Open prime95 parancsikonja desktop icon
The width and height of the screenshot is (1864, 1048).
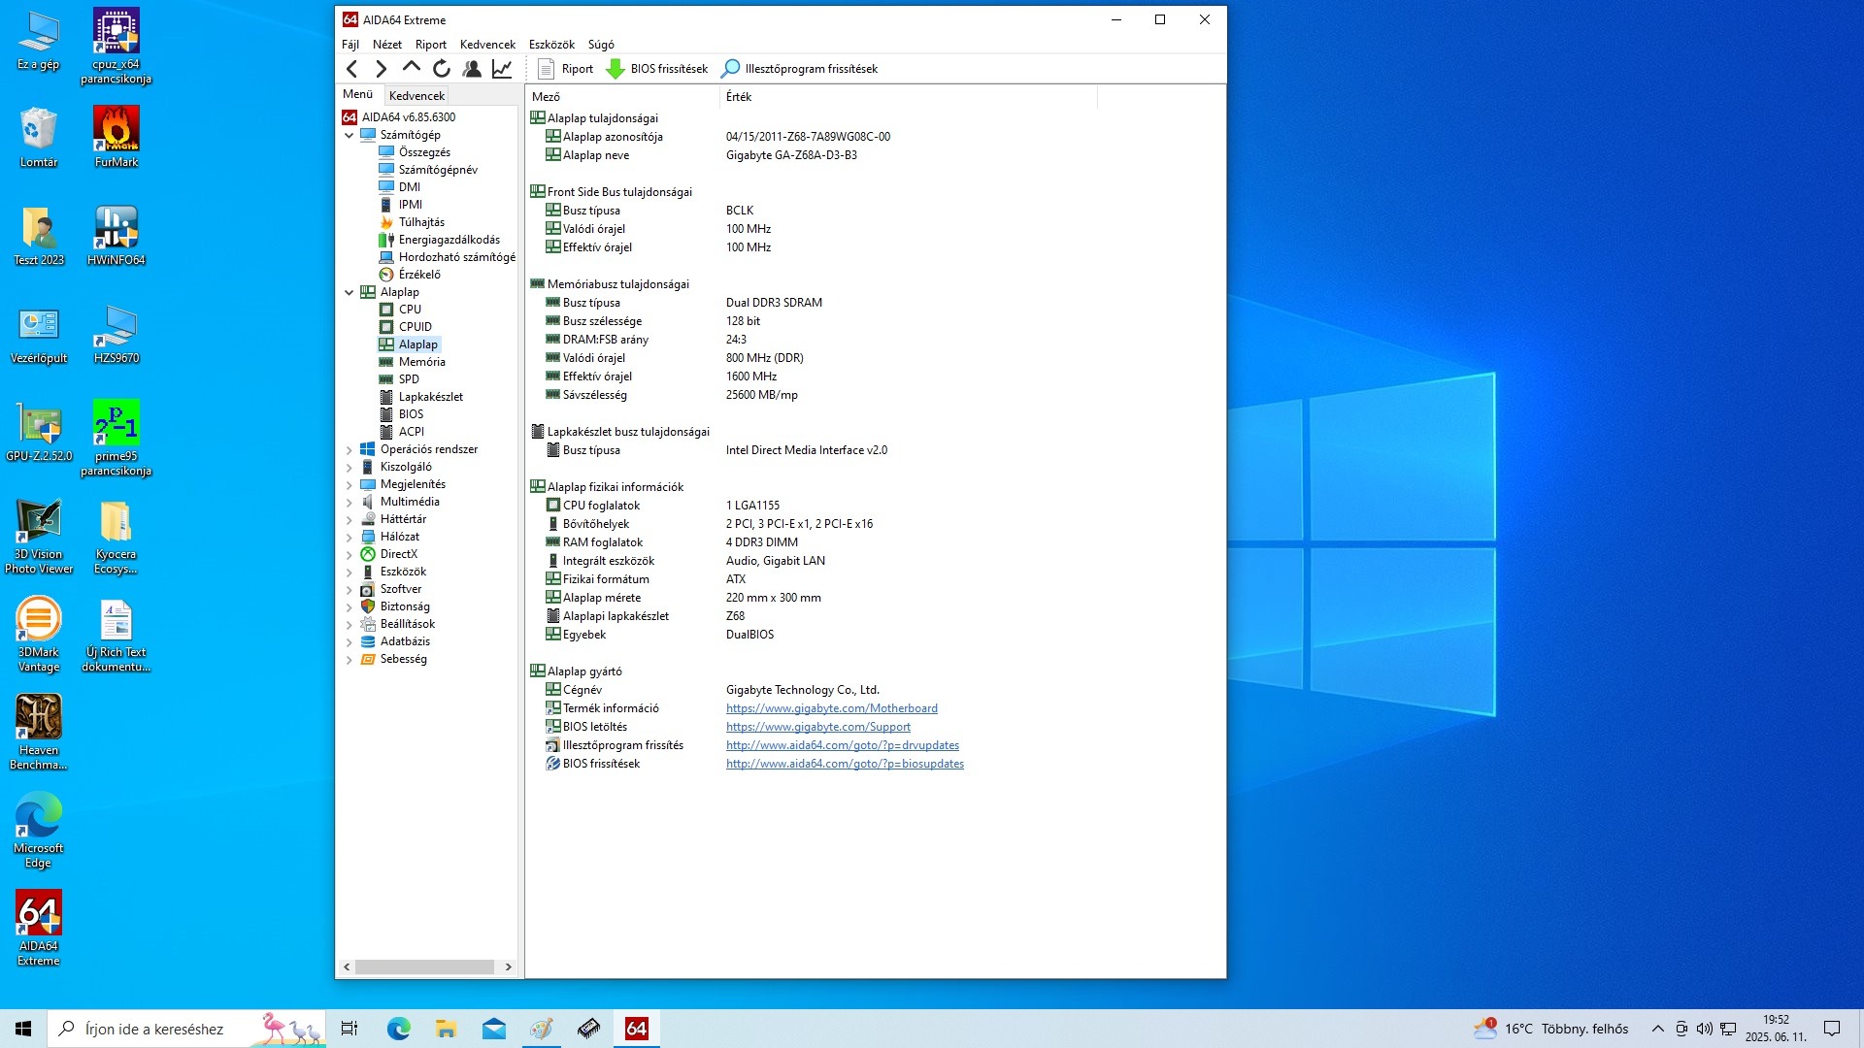pyautogui.click(x=116, y=438)
